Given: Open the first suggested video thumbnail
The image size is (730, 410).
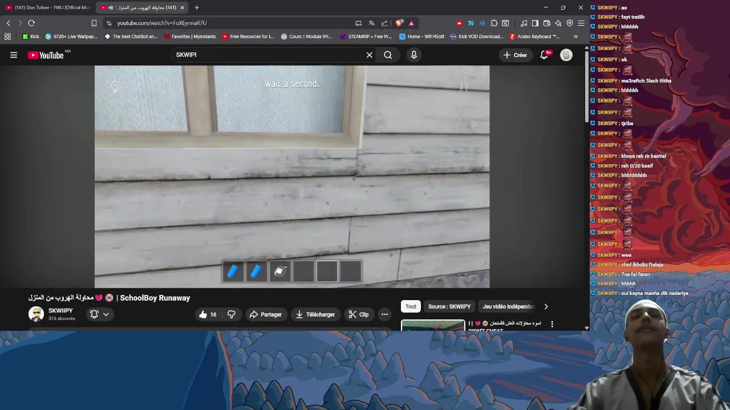Looking at the screenshot, I should pos(433,325).
